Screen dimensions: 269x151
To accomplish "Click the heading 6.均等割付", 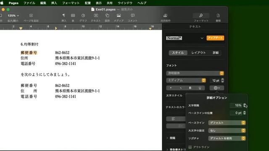I will click(29, 44).
